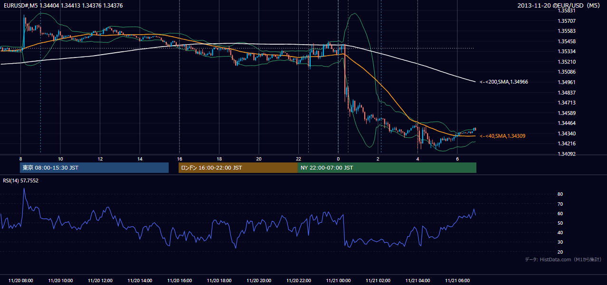
Task: Click hour label 22 under the price chart
Action: click(298, 159)
